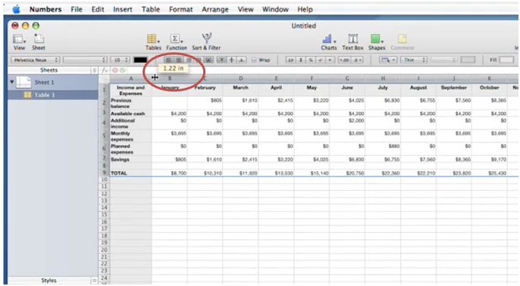Open the font style dropdown
The width and height of the screenshot is (520, 286).
pos(85,60)
